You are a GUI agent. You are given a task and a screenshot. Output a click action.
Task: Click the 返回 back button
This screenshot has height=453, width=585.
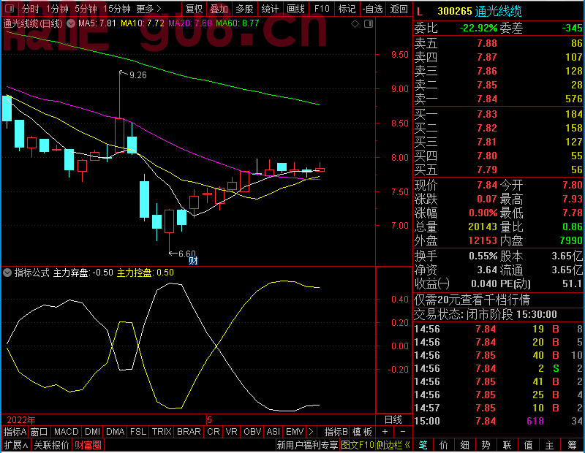point(399,9)
